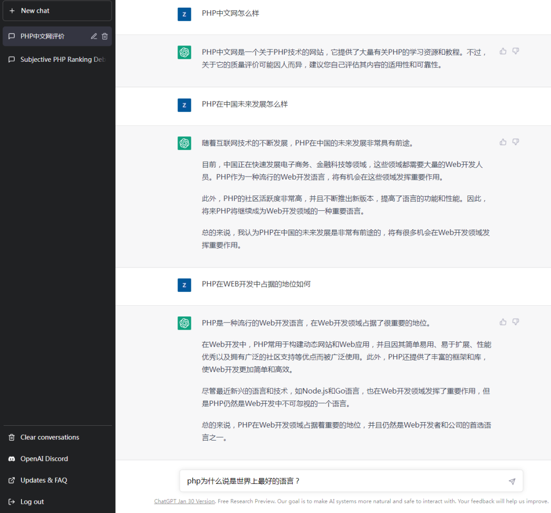
Task: Thumbs down the PHP是一种流行的Web开发语言 reply
Action: (515, 322)
